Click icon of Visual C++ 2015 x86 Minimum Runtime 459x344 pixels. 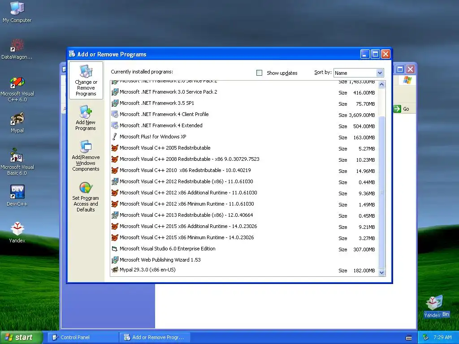pyautogui.click(x=115, y=237)
